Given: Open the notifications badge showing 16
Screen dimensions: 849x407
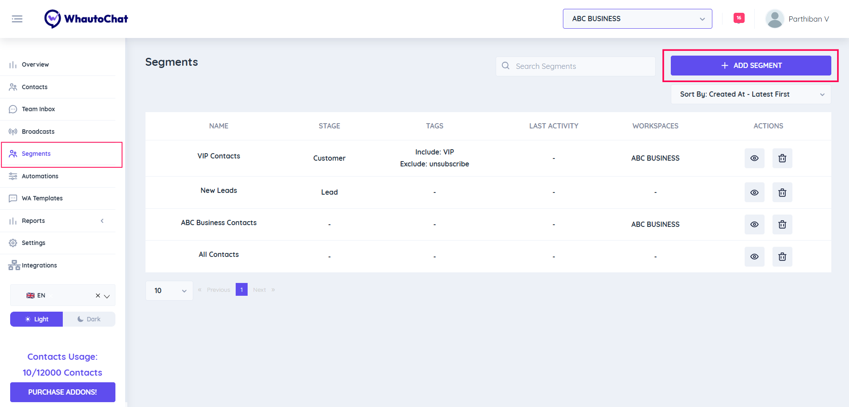Looking at the screenshot, I should click(738, 18).
